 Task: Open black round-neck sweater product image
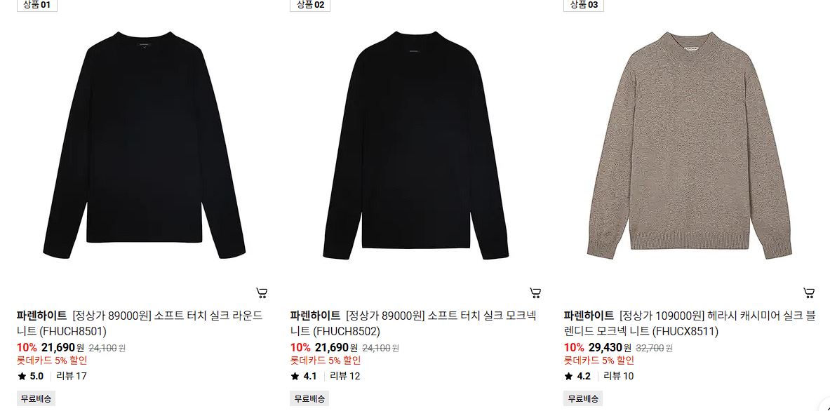coord(143,145)
